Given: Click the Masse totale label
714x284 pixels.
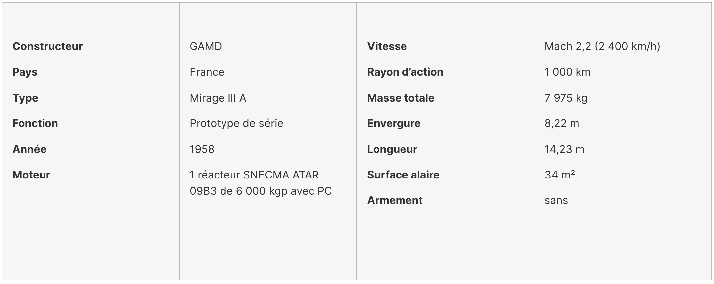Looking at the screenshot, I should coord(401,98).
